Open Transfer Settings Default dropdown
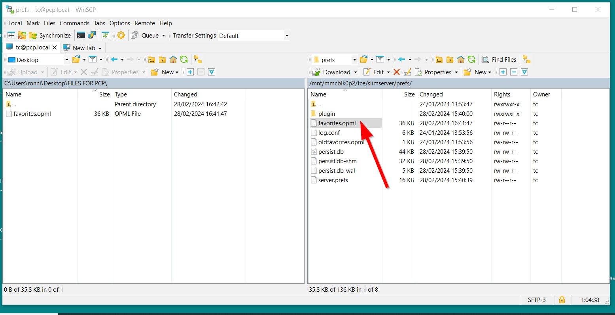Viewport: 615px width, 315px height. [x=287, y=36]
